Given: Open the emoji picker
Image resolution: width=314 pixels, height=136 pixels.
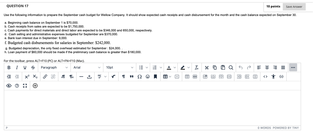Looking at the screenshot, I should coord(148,77).
